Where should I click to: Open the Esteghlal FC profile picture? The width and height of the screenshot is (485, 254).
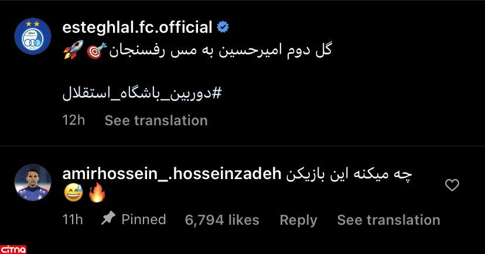click(32, 37)
